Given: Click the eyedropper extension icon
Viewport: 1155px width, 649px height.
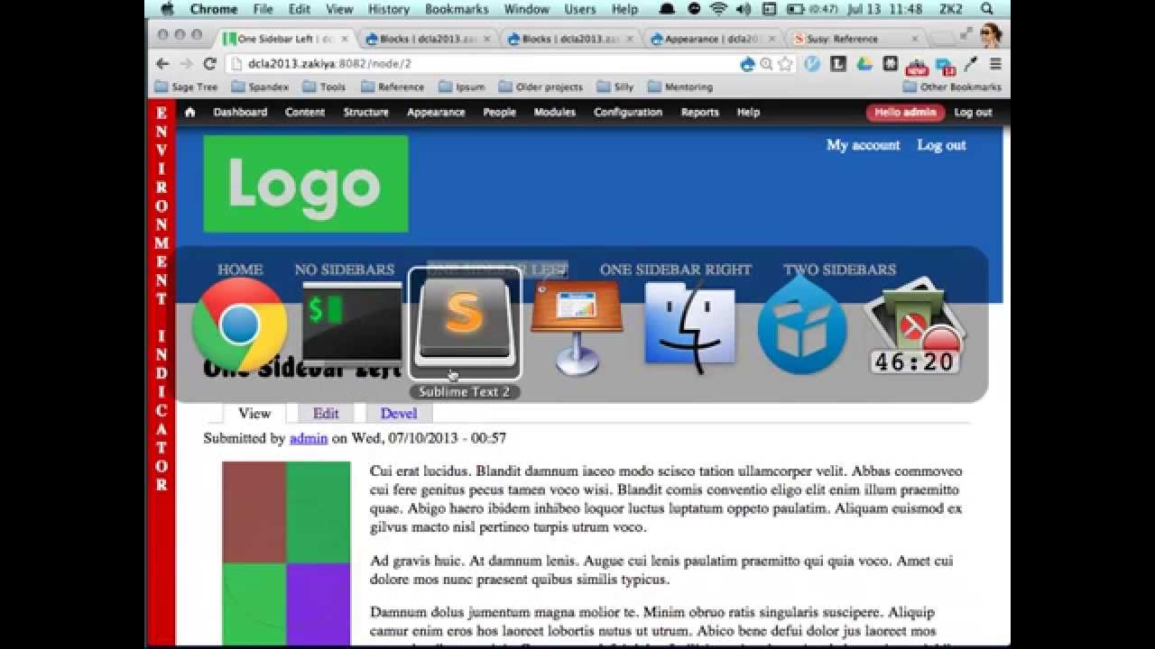Looking at the screenshot, I should click(x=971, y=64).
